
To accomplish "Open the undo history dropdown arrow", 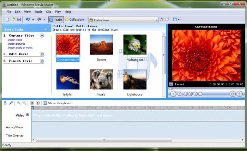I will 33,20.
